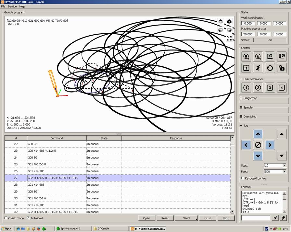
Task: Expand the Heightmap panel
Action: (x=241, y=98)
